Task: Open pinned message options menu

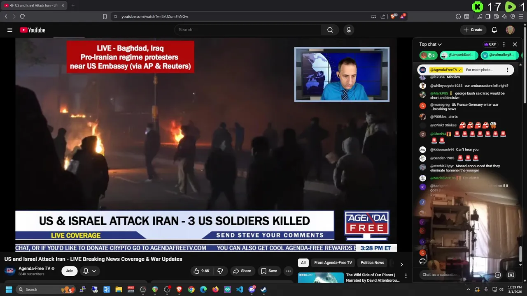Action: (507, 70)
